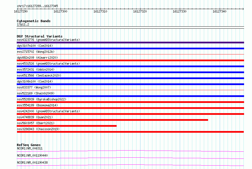The height and width of the screenshot is (169, 252).
Task: Click esv3572431 (Uddin2014) variant label
Action: (36, 69)
